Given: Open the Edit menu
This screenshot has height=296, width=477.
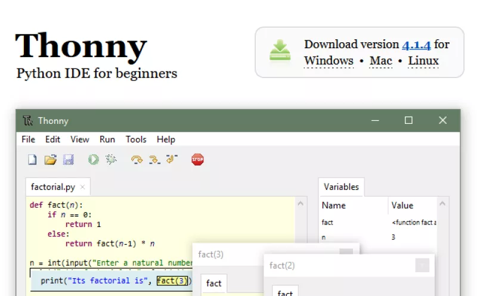Looking at the screenshot, I should coord(52,139).
